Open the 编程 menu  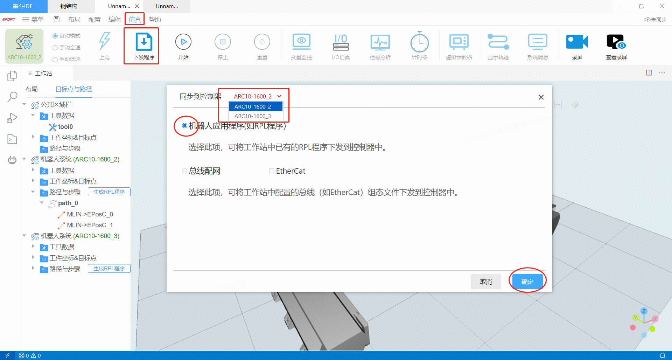tap(114, 20)
